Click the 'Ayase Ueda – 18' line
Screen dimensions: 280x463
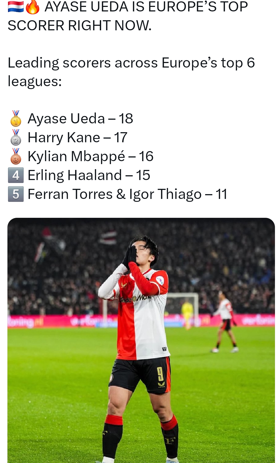(x=80, y=118)
